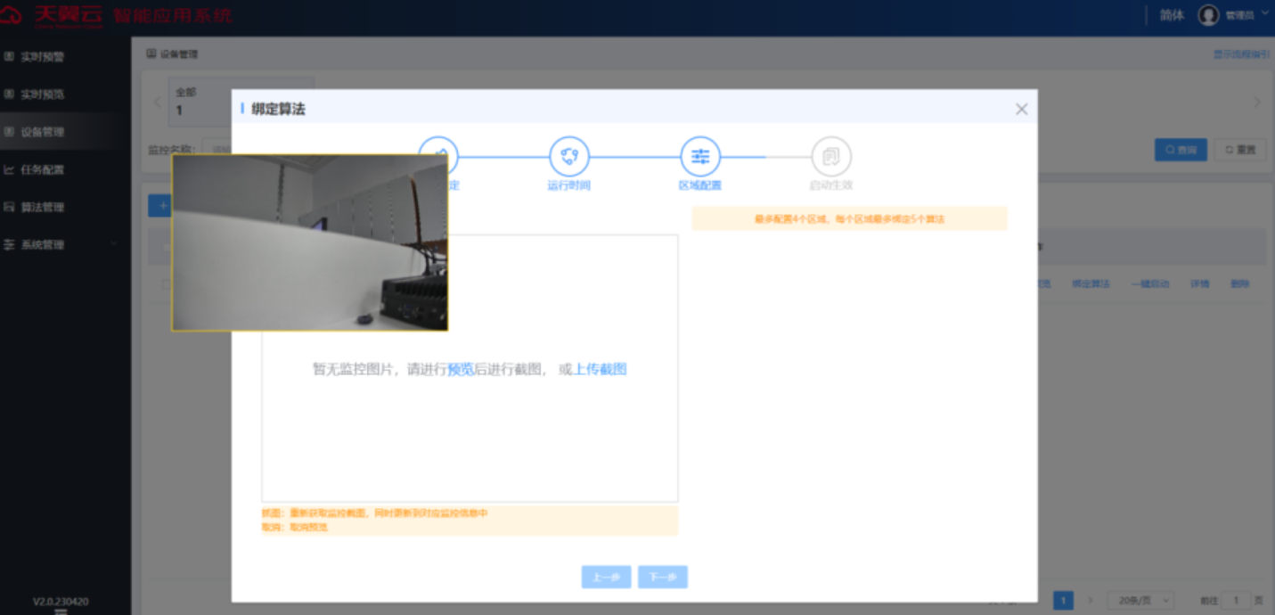Screen dimensions: 1275x615
Task: Go to 任务配置 in the sidebar
Action: pos(42,169)
